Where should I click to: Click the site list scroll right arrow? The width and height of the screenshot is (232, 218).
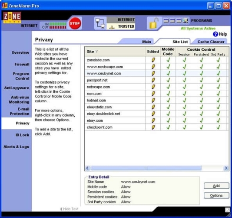point(226,168)
